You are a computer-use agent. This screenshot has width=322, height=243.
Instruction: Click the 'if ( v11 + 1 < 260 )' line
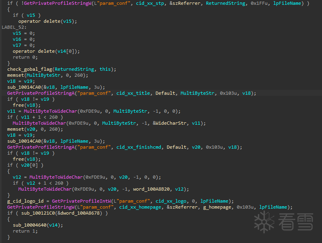pyautogui.click(x=35, y=117)
